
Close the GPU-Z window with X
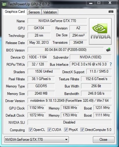pyautogui.click(x=110, y=3)
